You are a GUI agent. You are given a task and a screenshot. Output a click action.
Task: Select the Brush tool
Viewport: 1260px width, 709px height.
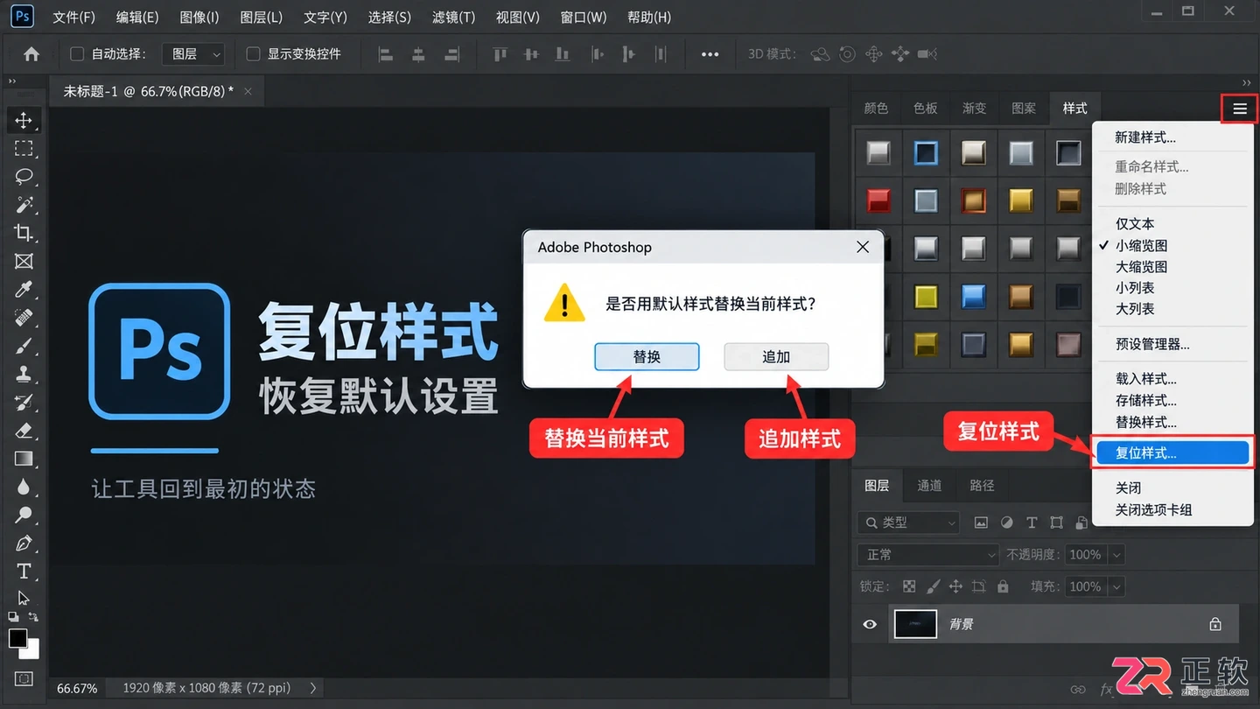(x=24, y=346)
